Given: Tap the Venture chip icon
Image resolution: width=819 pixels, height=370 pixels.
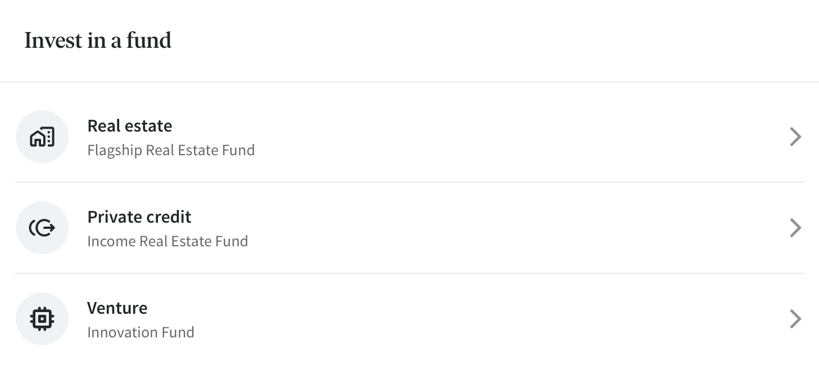Looking at the screenshot, I should point(42,319).
